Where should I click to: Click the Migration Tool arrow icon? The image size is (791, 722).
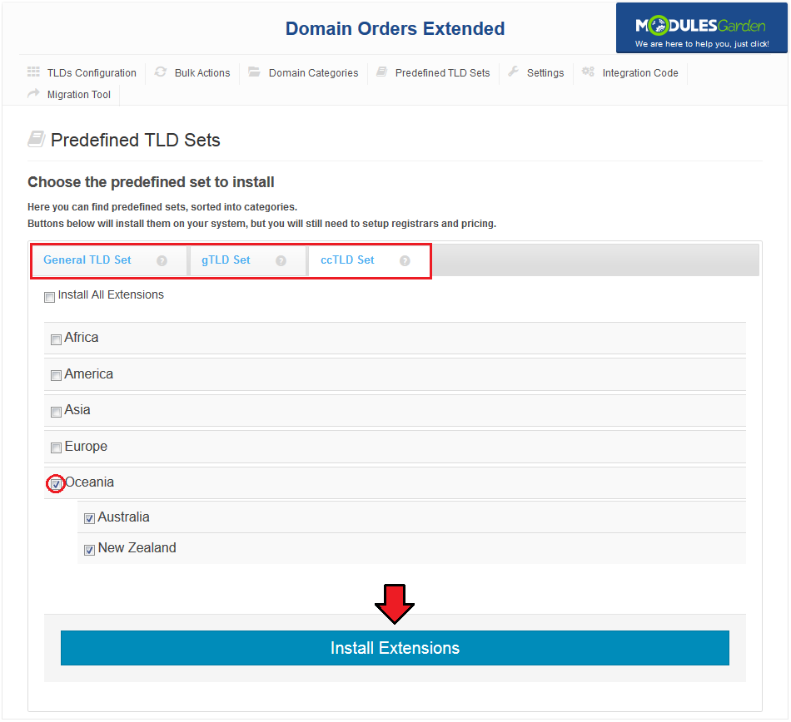pos(33,93)
